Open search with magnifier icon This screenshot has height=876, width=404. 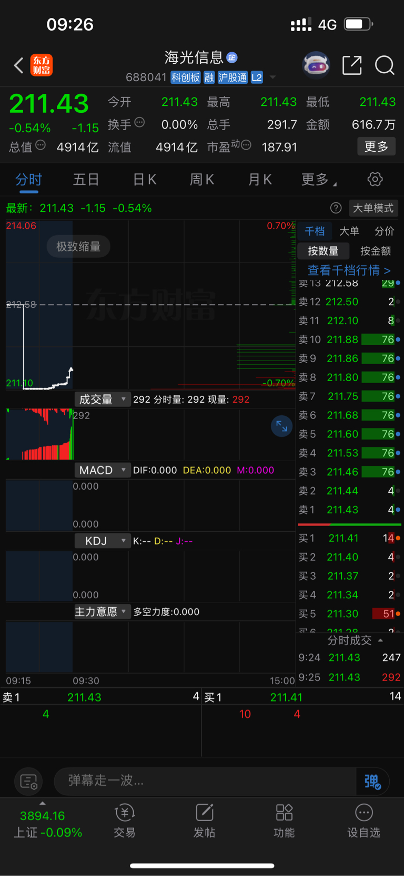[385, 65]
